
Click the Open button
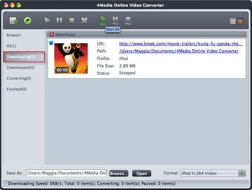(142, 173)
